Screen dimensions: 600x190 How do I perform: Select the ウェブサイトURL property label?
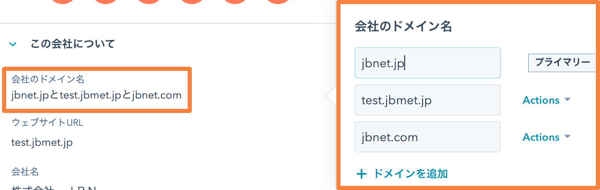click(48, 123)
